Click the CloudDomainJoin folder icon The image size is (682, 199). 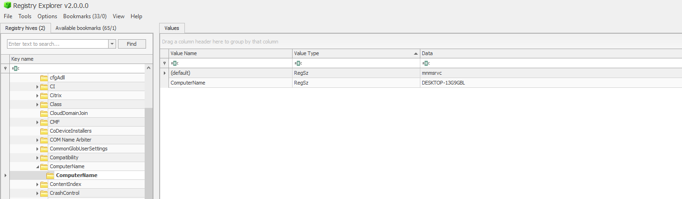click(x=44, y=113)
